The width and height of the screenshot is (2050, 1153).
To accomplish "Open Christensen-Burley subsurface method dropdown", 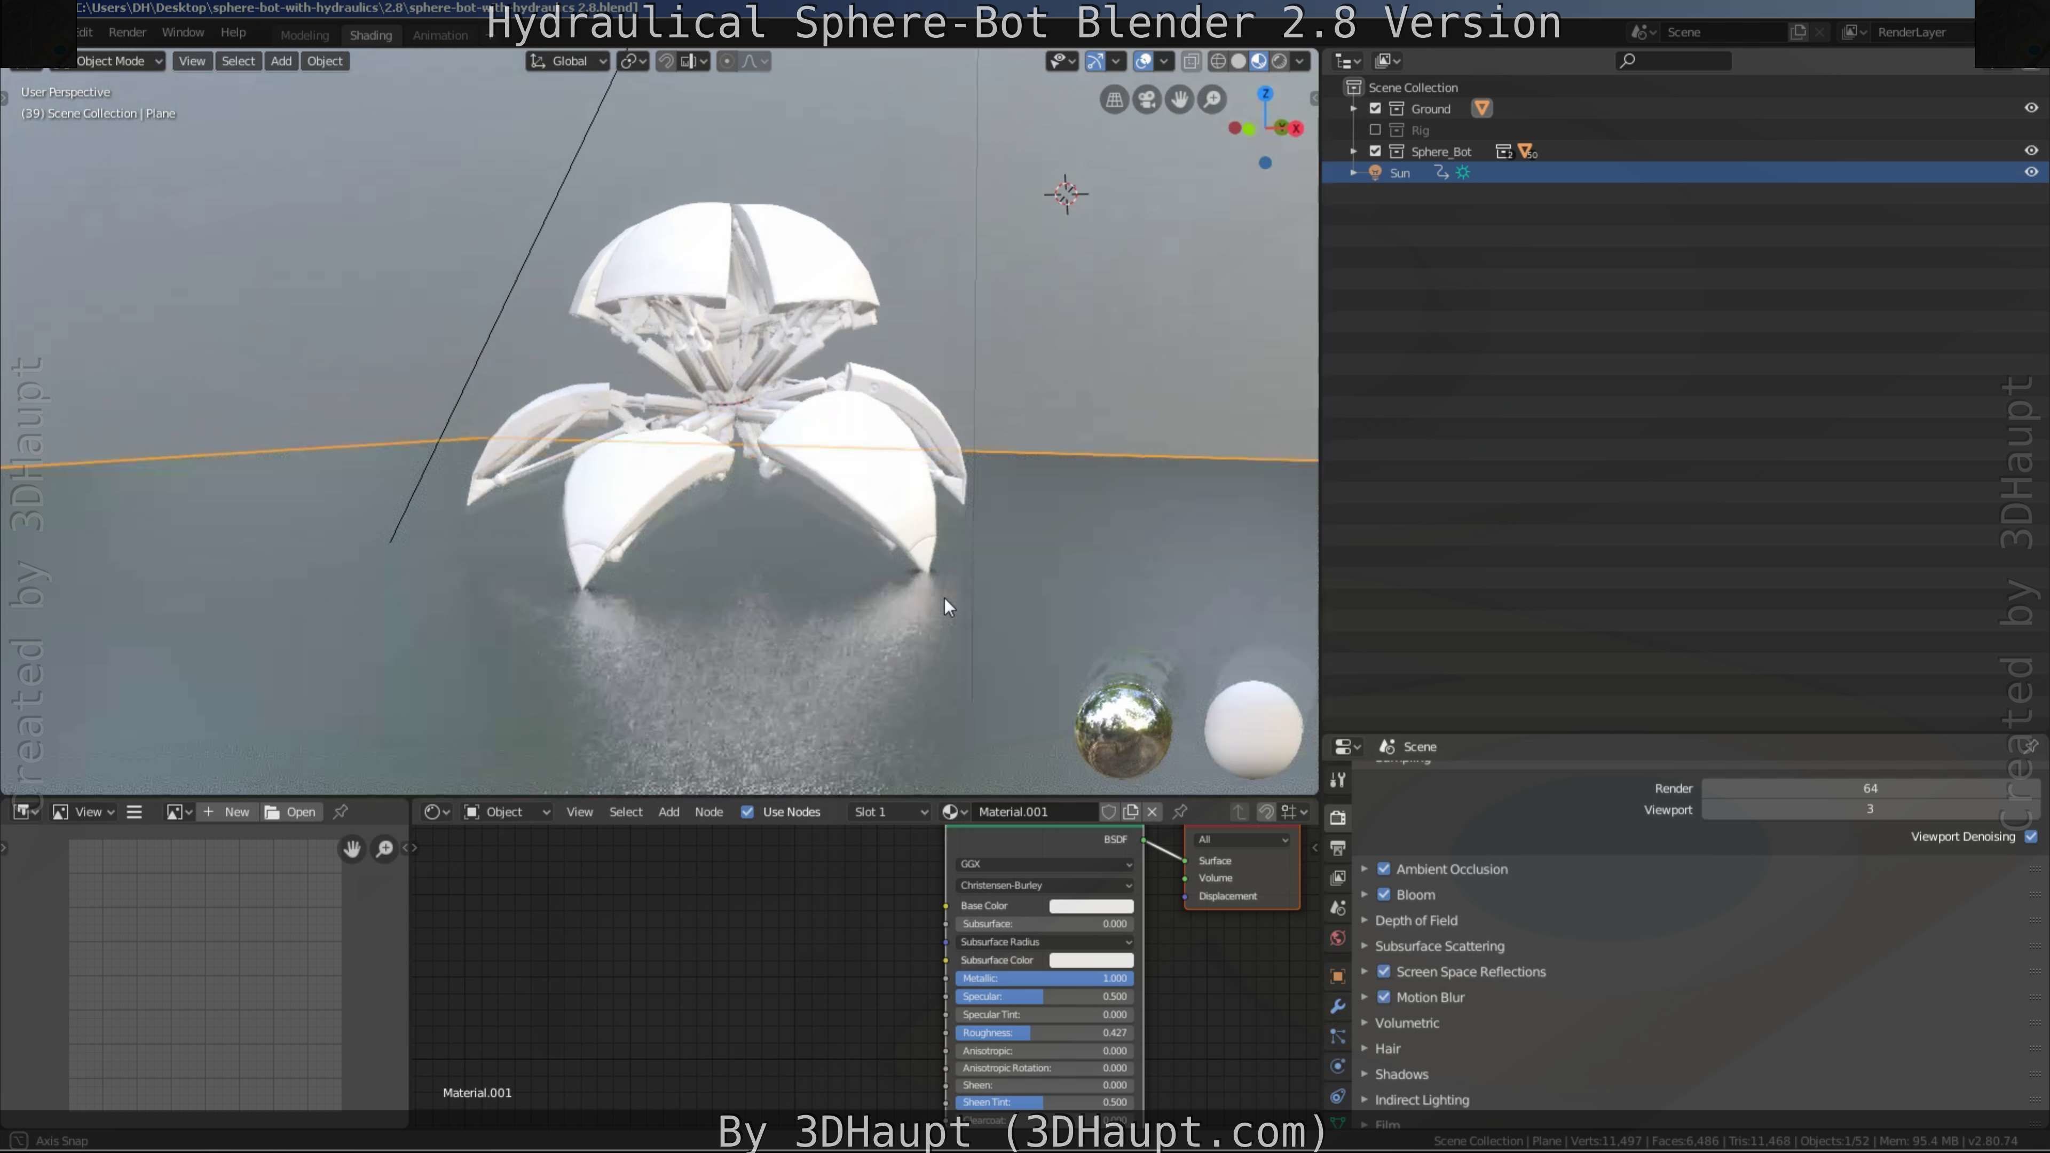I will pos(1045,886).
